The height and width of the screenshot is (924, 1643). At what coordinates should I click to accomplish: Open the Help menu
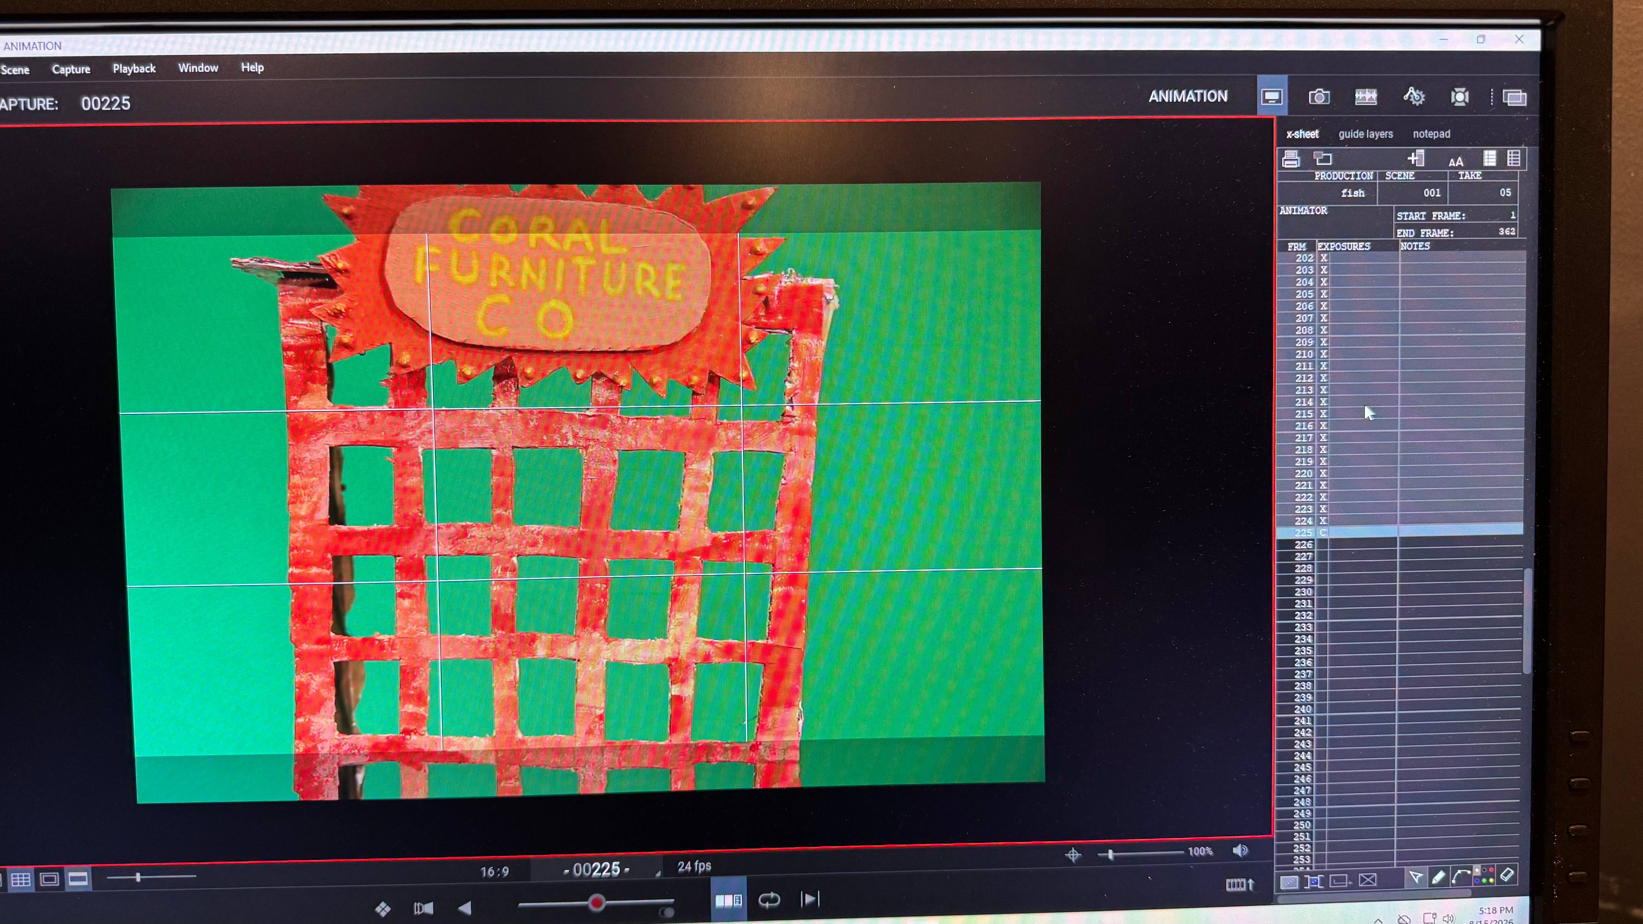(253, 67)
